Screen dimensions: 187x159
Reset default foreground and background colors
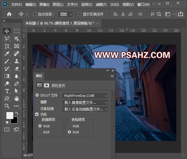8,123
